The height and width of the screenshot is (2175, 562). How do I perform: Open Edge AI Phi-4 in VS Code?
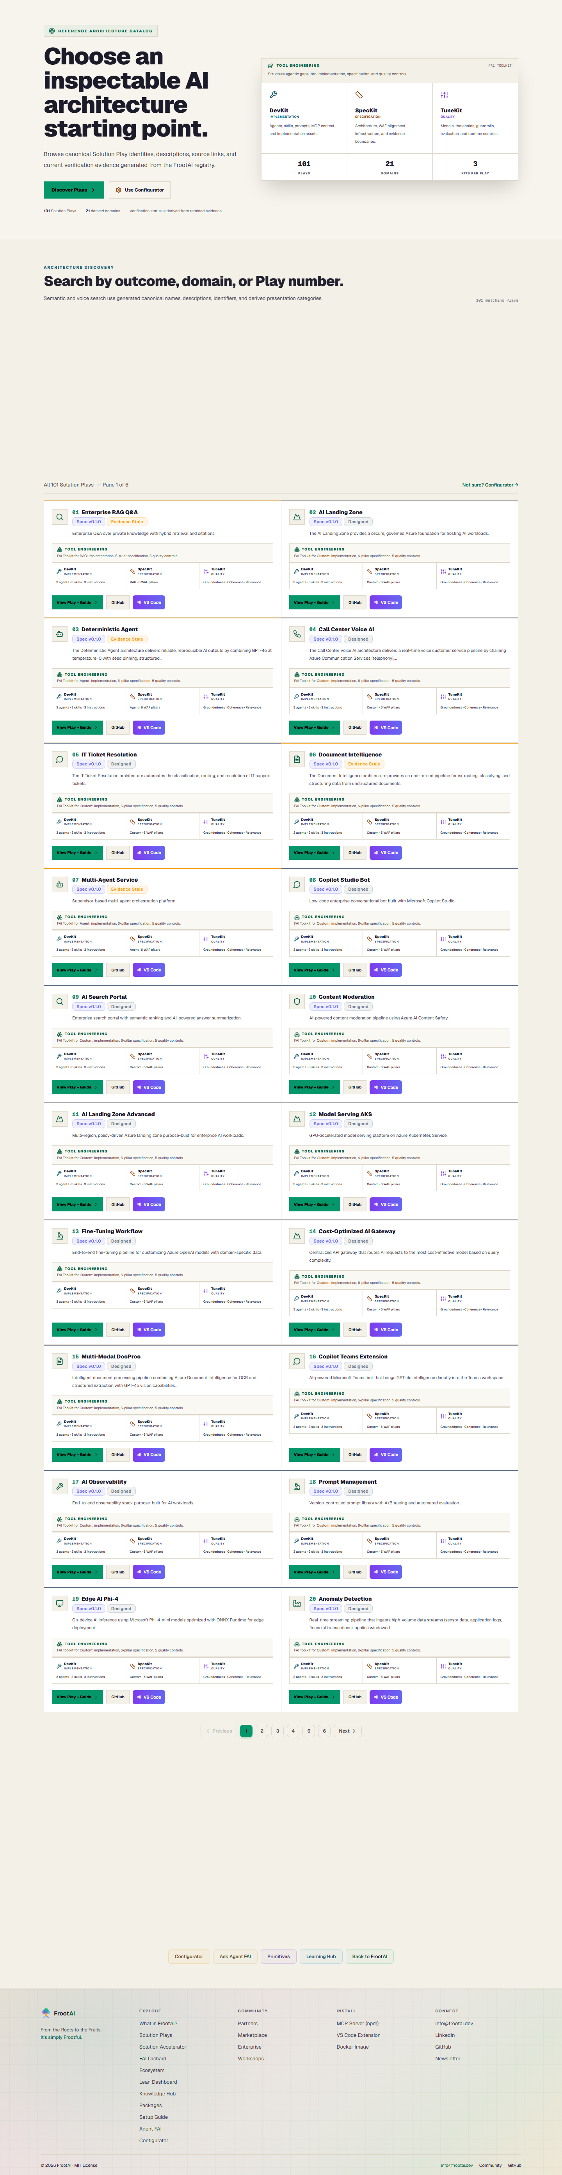tap(149, 1696)
